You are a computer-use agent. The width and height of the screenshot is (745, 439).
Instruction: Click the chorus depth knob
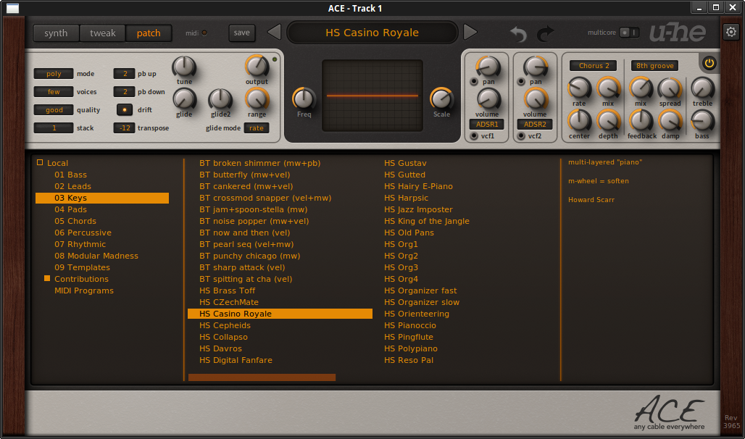click(x=608, y=121)
